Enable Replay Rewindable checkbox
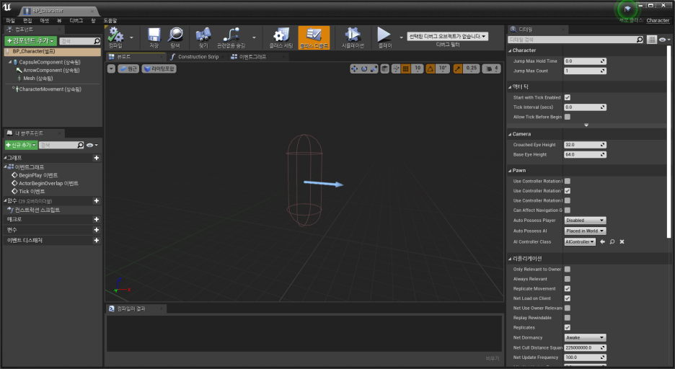The height and width of the screenshot is (369, 675). (x=568, y=318)
